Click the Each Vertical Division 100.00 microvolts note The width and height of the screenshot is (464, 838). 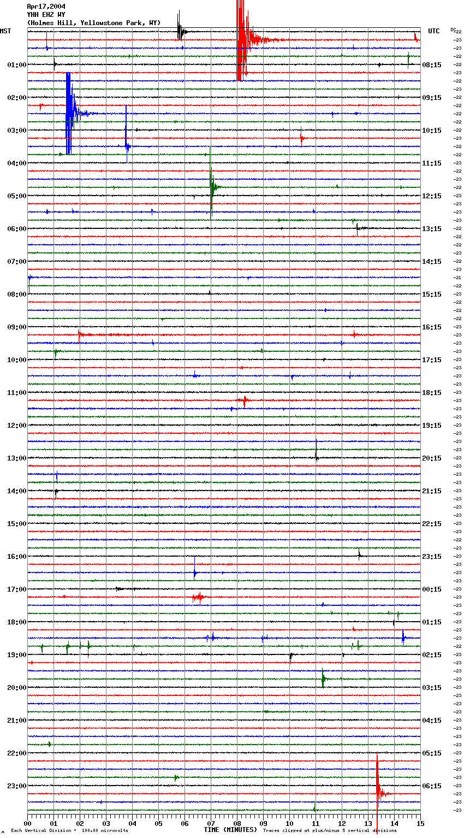[x=69, y=830]
